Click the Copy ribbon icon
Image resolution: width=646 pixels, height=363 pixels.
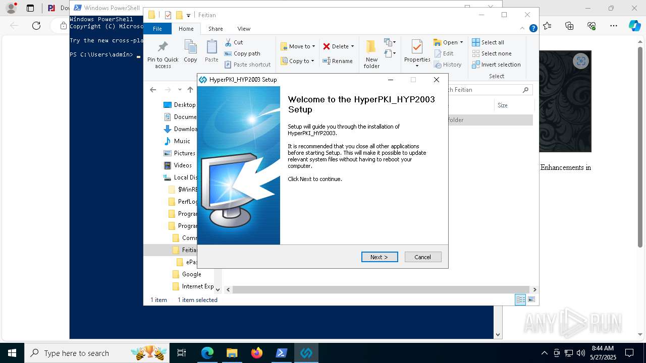point(190,51)
